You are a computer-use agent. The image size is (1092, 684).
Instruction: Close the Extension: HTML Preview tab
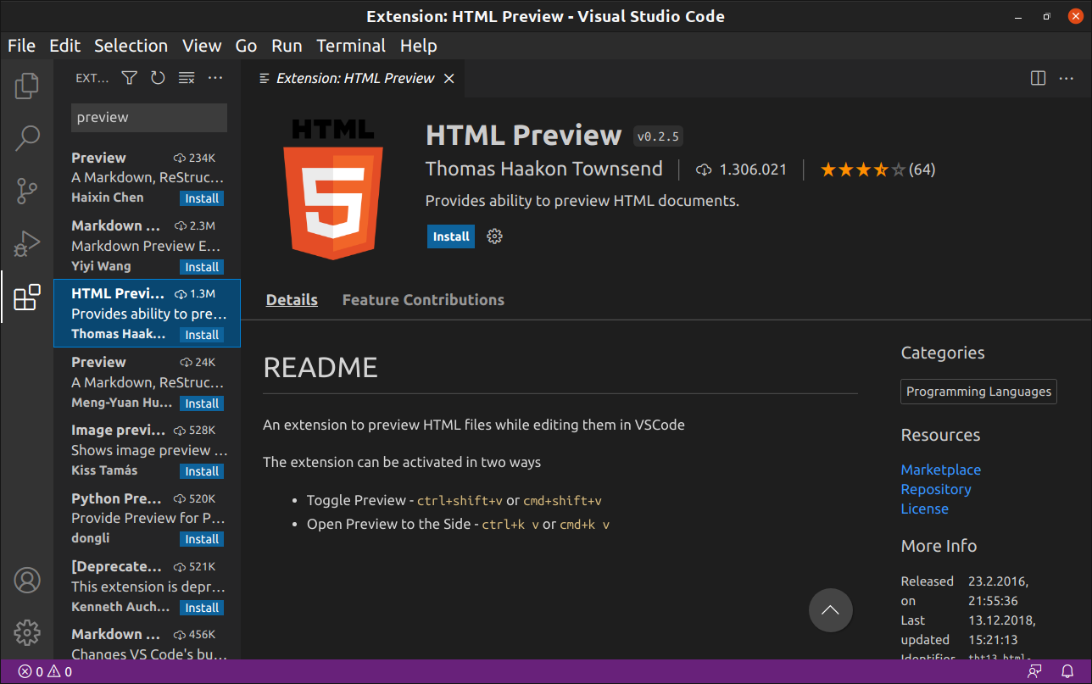[449, 78]
